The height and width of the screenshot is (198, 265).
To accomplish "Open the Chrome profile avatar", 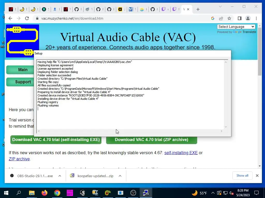I will [248, 18].
